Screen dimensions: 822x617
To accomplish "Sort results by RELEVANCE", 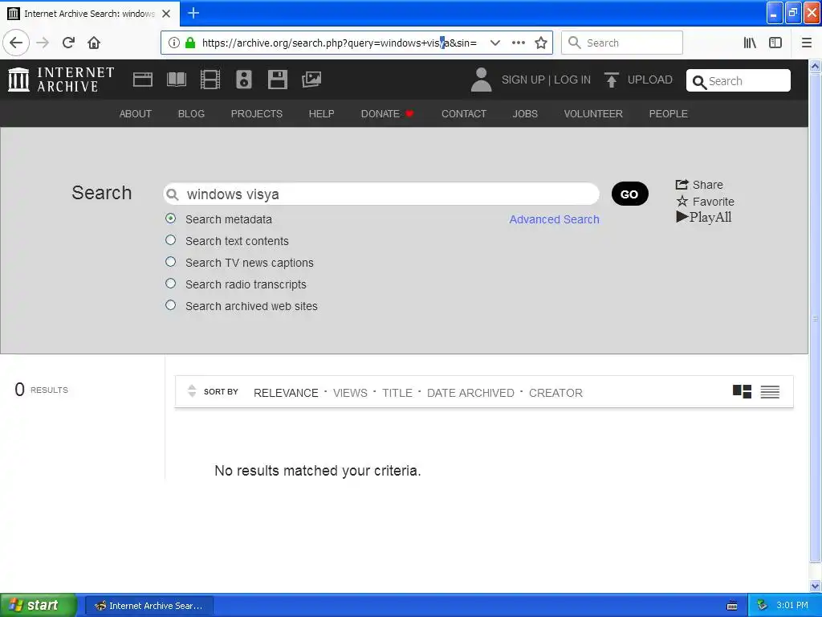I will click(x=286, y=393).
